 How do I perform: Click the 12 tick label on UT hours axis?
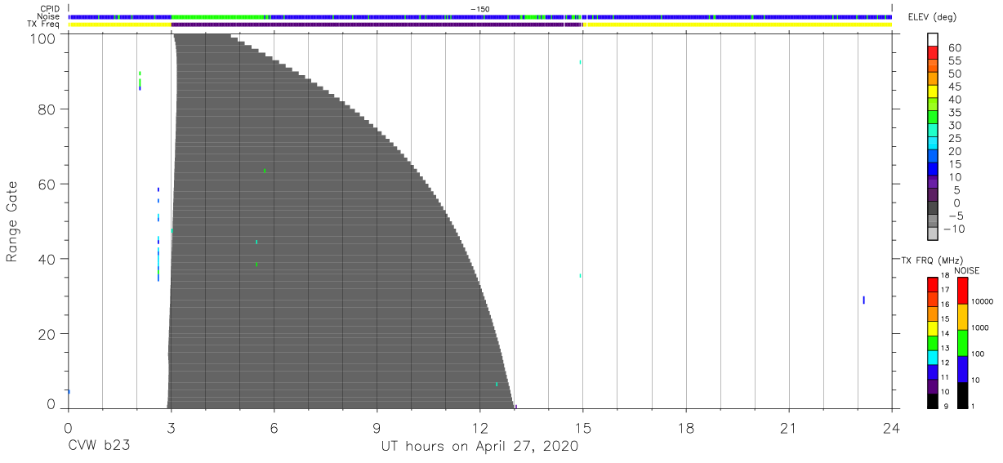[x=479, y=427]
